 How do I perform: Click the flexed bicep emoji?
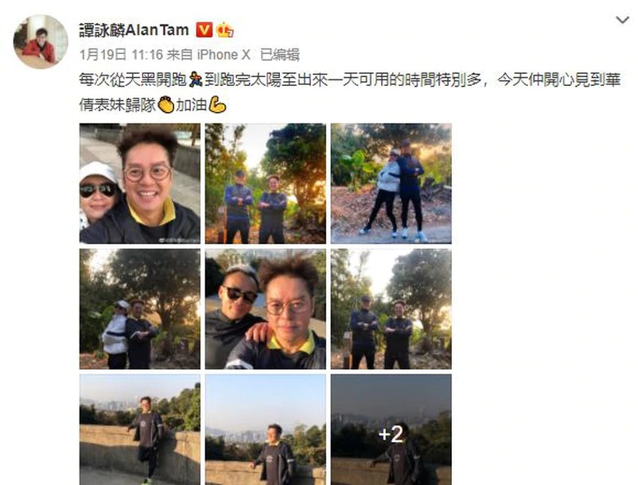pyautogui.click(x=218, y=105)
